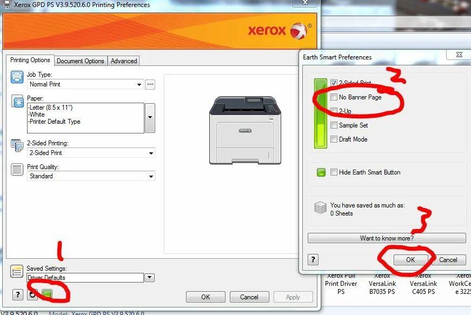Click the printer preview image
Image resolution: width=471 pixels, height=315 pixels.
click(x=245, y=131)
